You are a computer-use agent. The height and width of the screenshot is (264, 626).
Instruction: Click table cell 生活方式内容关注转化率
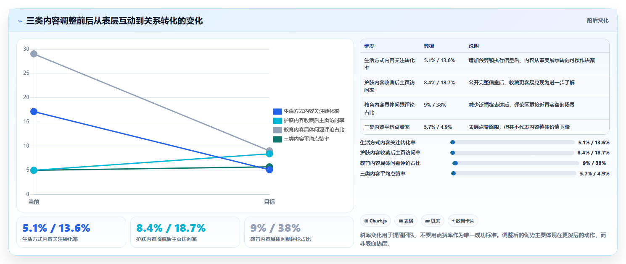coord(389,64)
